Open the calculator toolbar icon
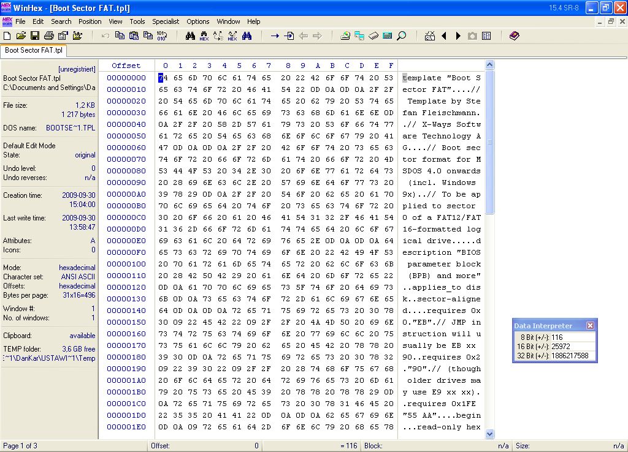 (388, 36)
